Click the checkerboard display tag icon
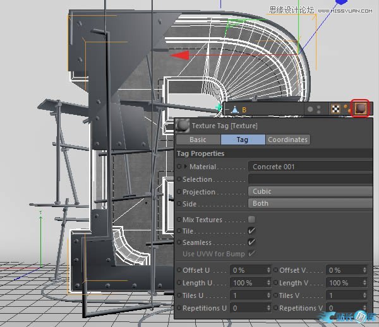 336,109
